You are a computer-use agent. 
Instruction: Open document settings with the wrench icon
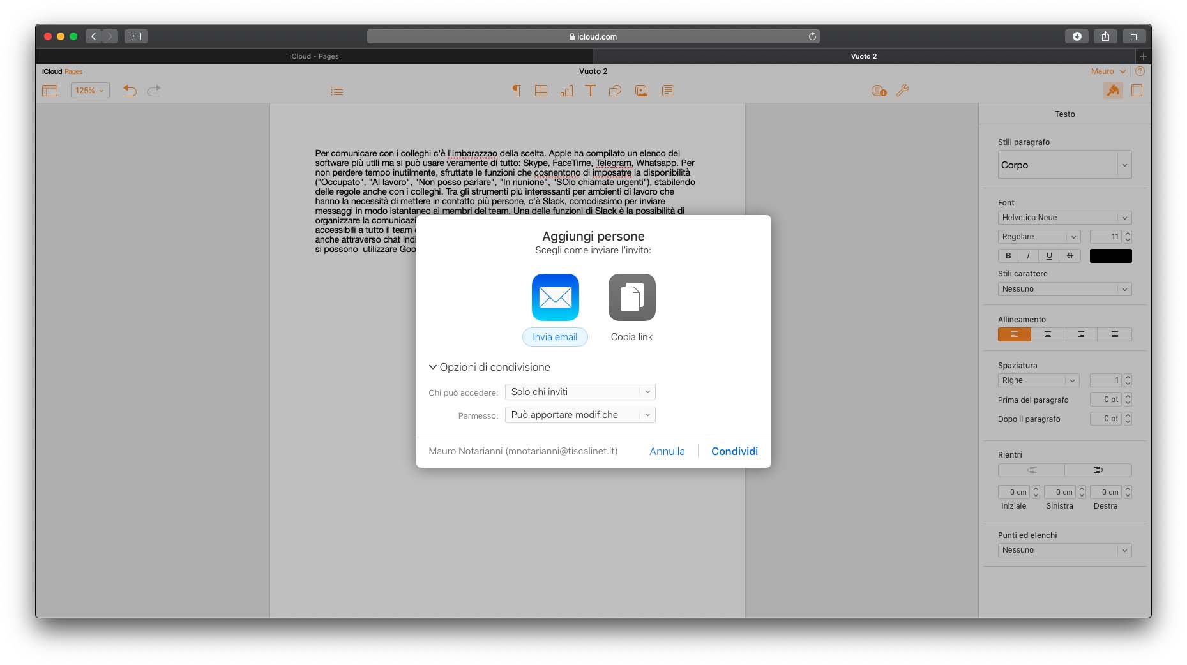coord(902,90)
